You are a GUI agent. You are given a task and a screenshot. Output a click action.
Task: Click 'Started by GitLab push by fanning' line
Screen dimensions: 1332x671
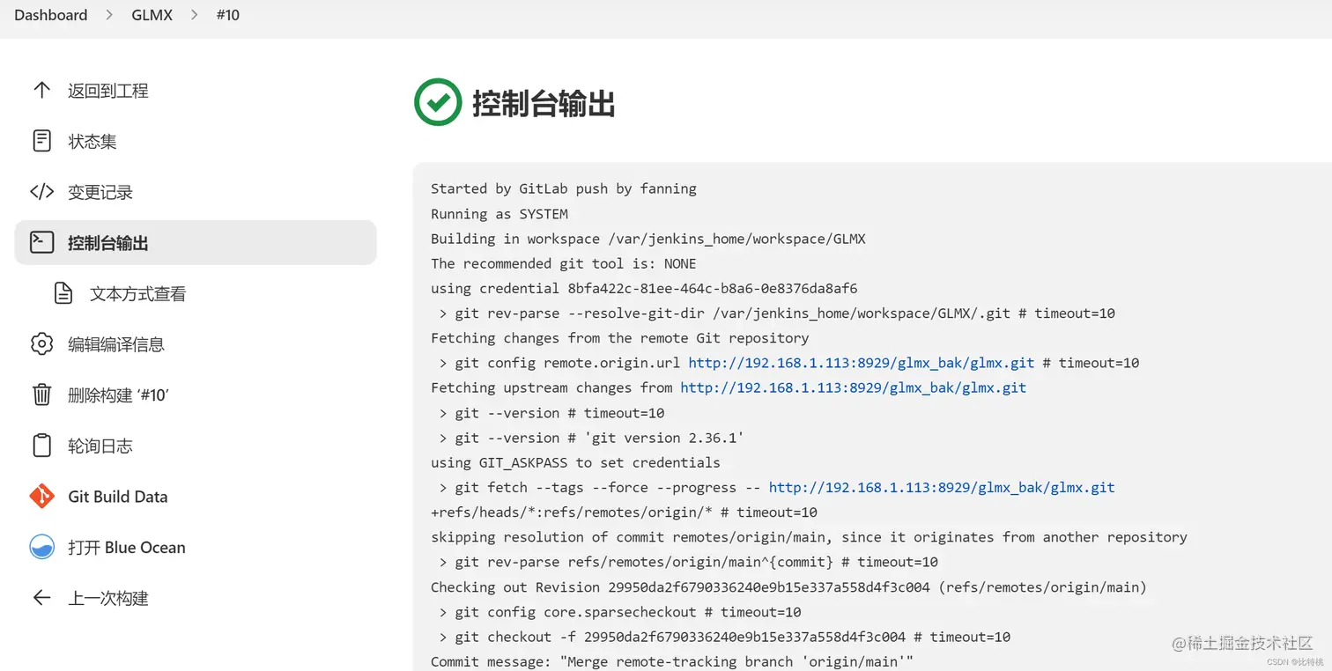point(564,188)
